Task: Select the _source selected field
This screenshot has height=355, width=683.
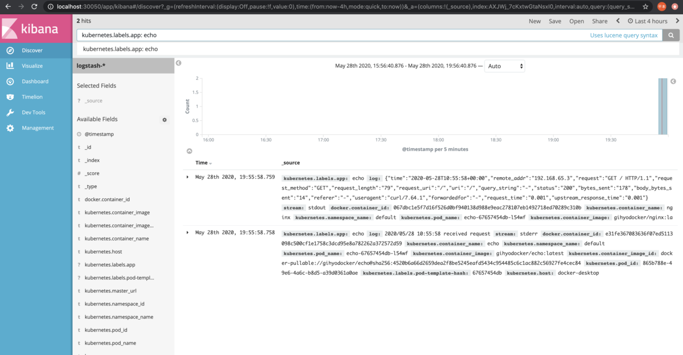Action: pyautogui.click(x=93, y=101)
